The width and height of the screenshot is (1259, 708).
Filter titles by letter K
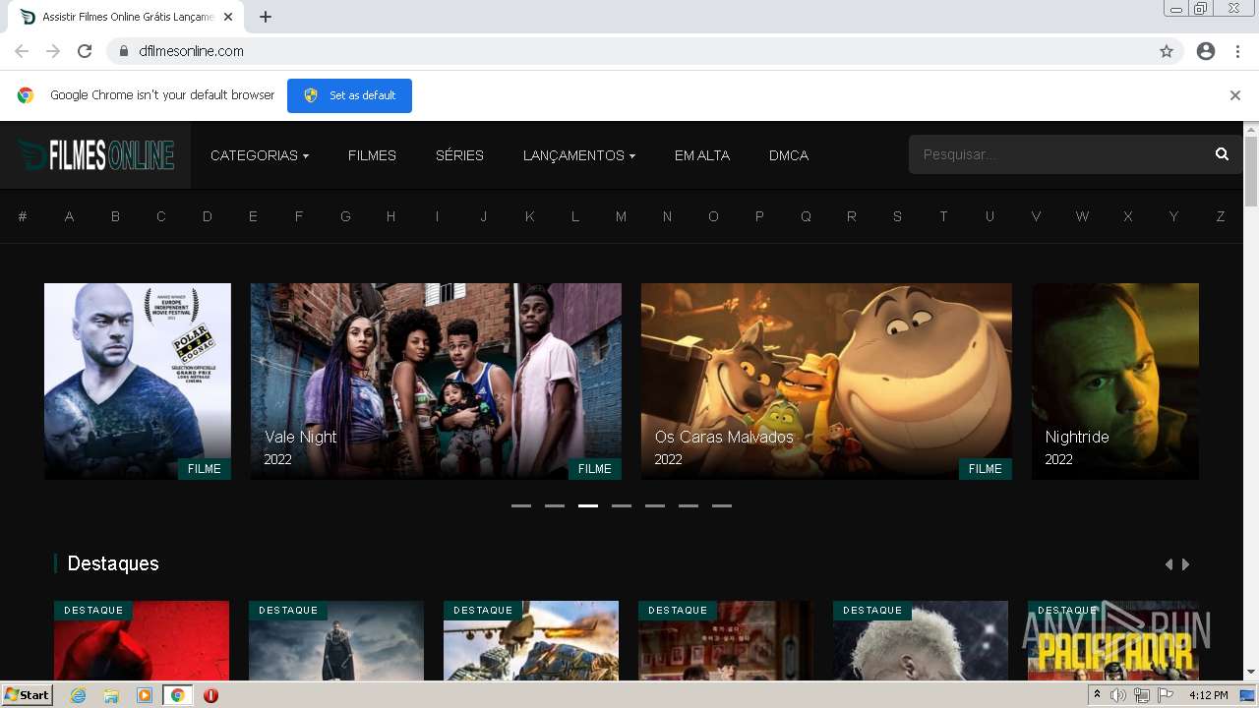tap(529, 216)
